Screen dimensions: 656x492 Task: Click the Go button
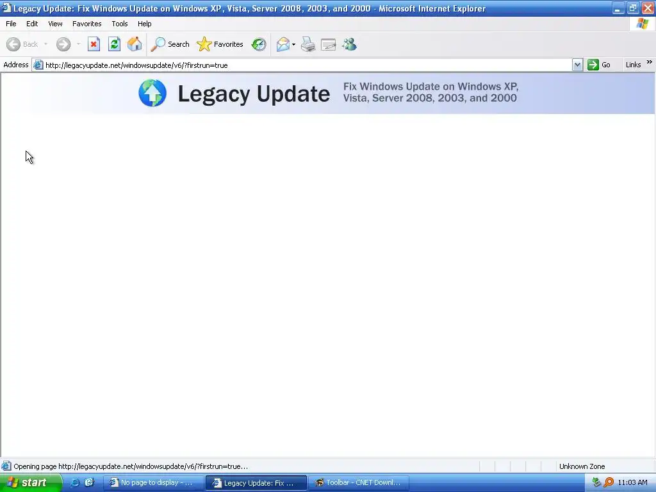tap(599, 65)
